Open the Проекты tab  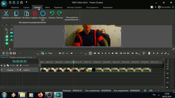pyautogui.click(x=15, y=7)
